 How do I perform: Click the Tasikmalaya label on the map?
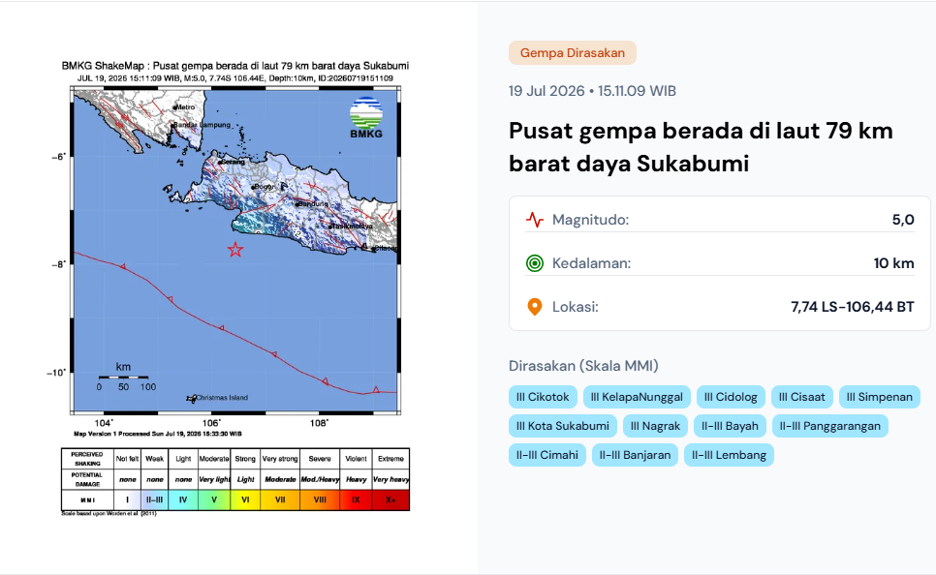[352, 227]
